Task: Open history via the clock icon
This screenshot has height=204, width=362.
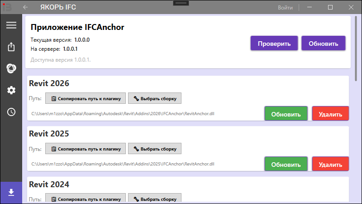Action: [11, 112]
